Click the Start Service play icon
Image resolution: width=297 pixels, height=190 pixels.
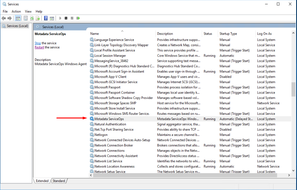pyautogui.click(x=60, y=18)
